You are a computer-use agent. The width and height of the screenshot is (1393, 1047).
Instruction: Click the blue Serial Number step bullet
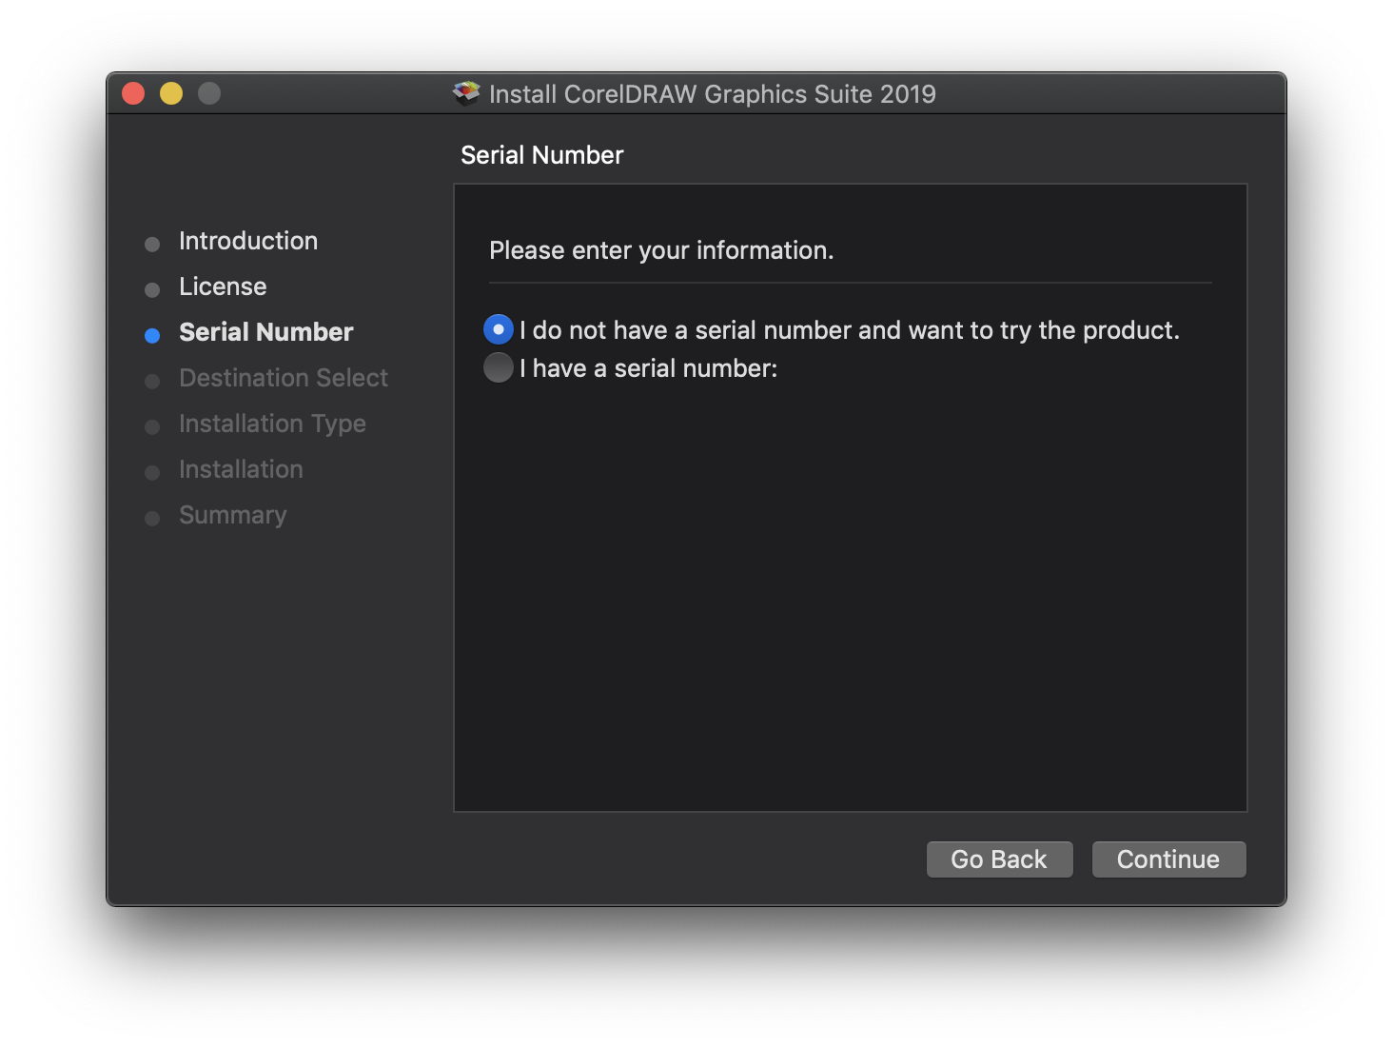point(152,335)
